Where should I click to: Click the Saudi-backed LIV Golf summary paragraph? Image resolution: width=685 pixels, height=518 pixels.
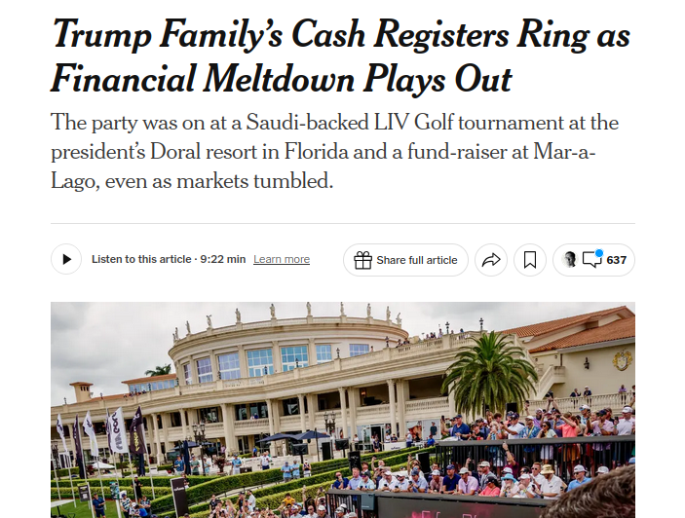334,152
